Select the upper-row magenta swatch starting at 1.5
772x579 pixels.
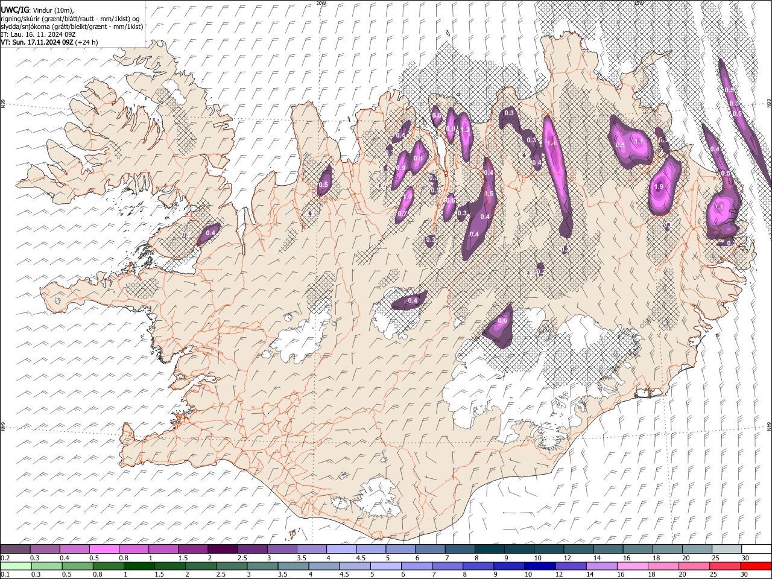click(193, 549)
